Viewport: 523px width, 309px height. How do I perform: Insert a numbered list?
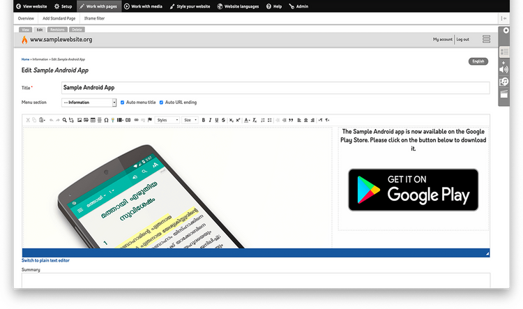pos(263,120)
